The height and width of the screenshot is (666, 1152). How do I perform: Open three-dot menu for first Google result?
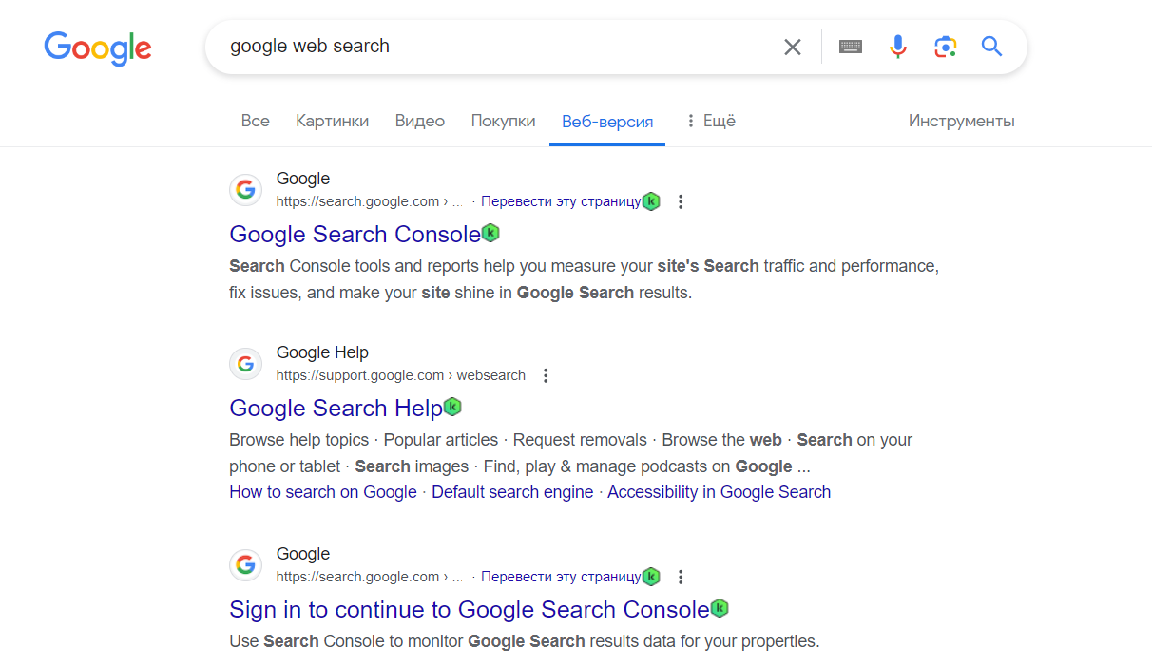(681, 201)
